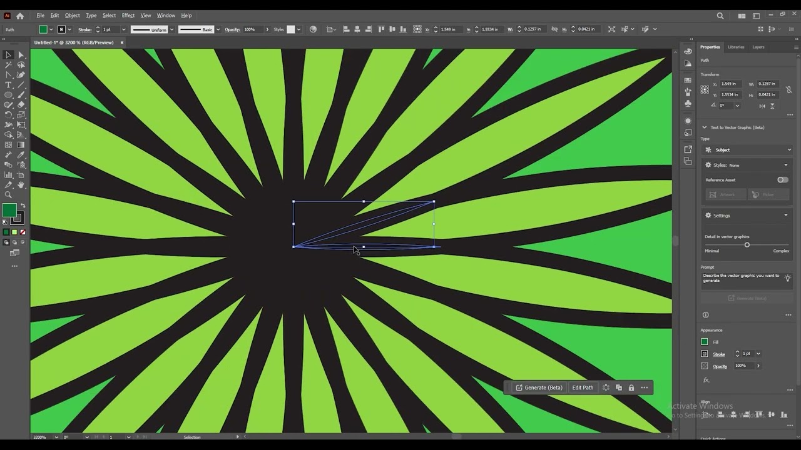801x450 pixels.
Task: Open Uniform variable width profile dropdown
Action: click(x=171, y=29)
